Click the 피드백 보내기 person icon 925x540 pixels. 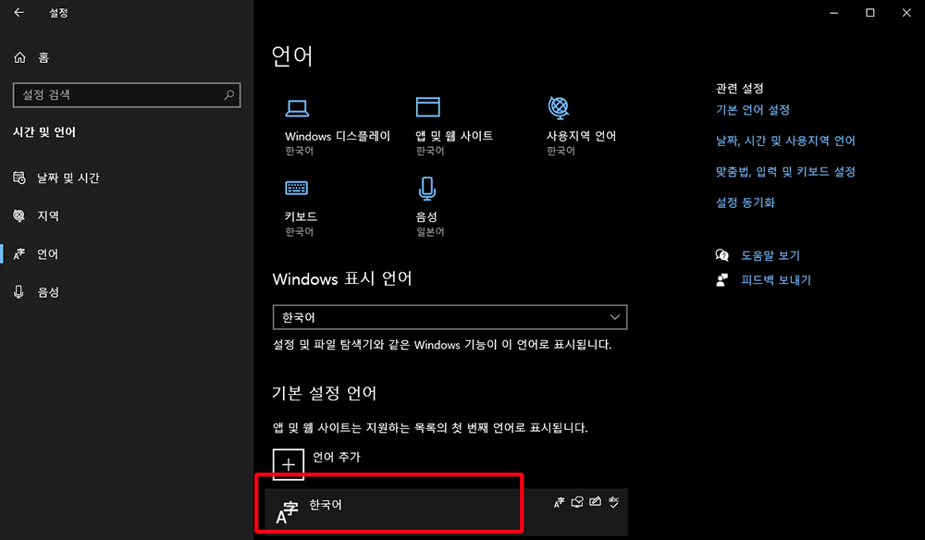722,280
